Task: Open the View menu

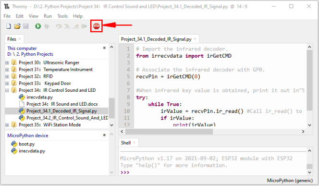Action: (34, 16)
